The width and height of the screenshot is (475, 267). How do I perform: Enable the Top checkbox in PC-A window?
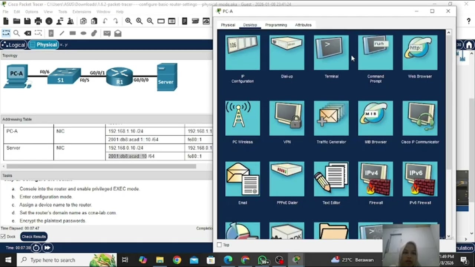coord(219,245)
